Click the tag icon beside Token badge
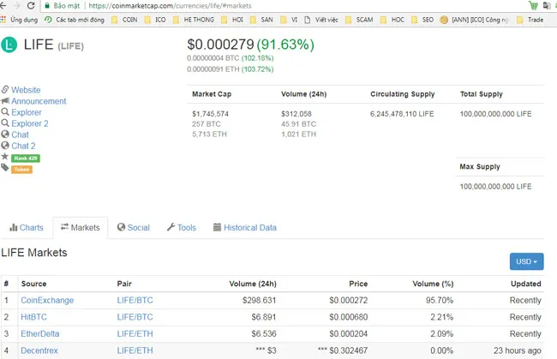Viewport: 557px width, 359px height. pos(4,168)
